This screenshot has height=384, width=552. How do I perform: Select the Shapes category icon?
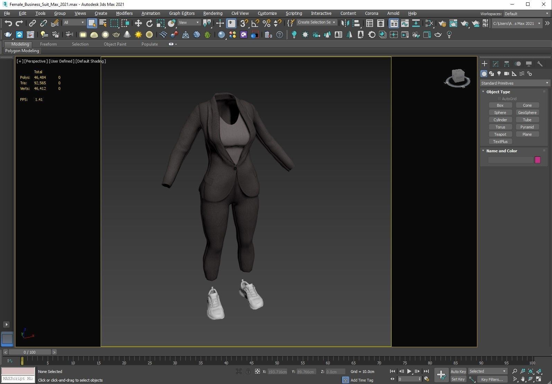tap(491, 74)
